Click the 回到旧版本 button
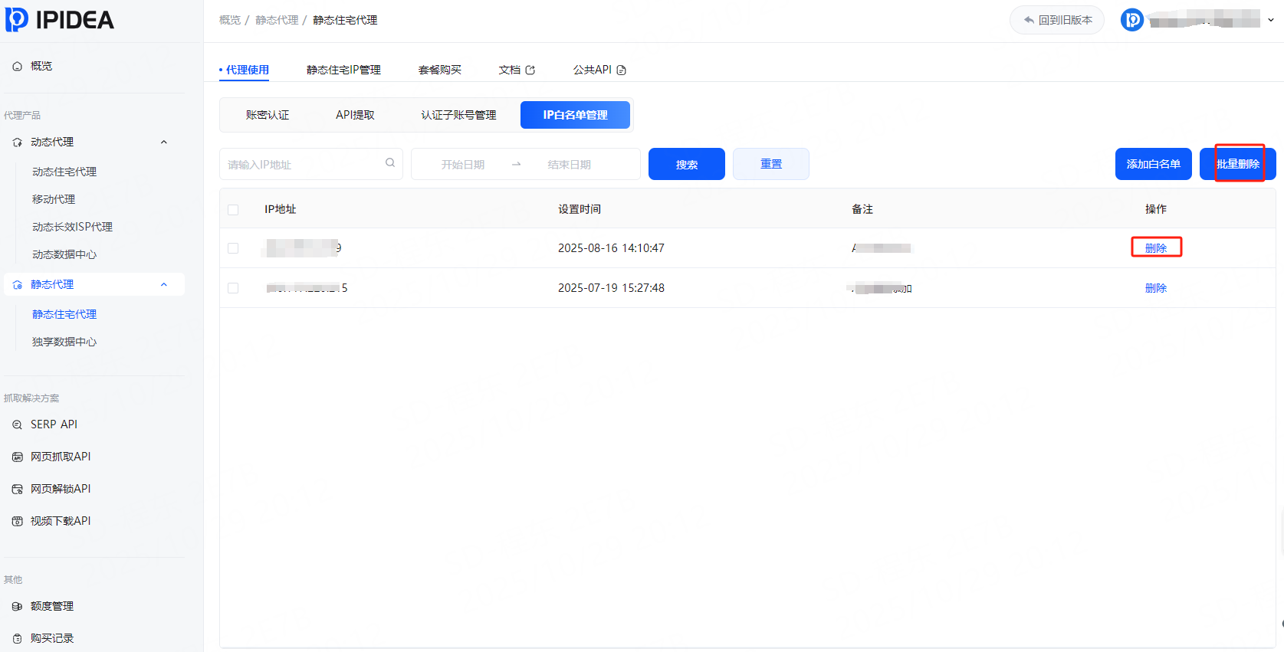The height and width of the screenshot is (652, 1284). point(1056,20)
